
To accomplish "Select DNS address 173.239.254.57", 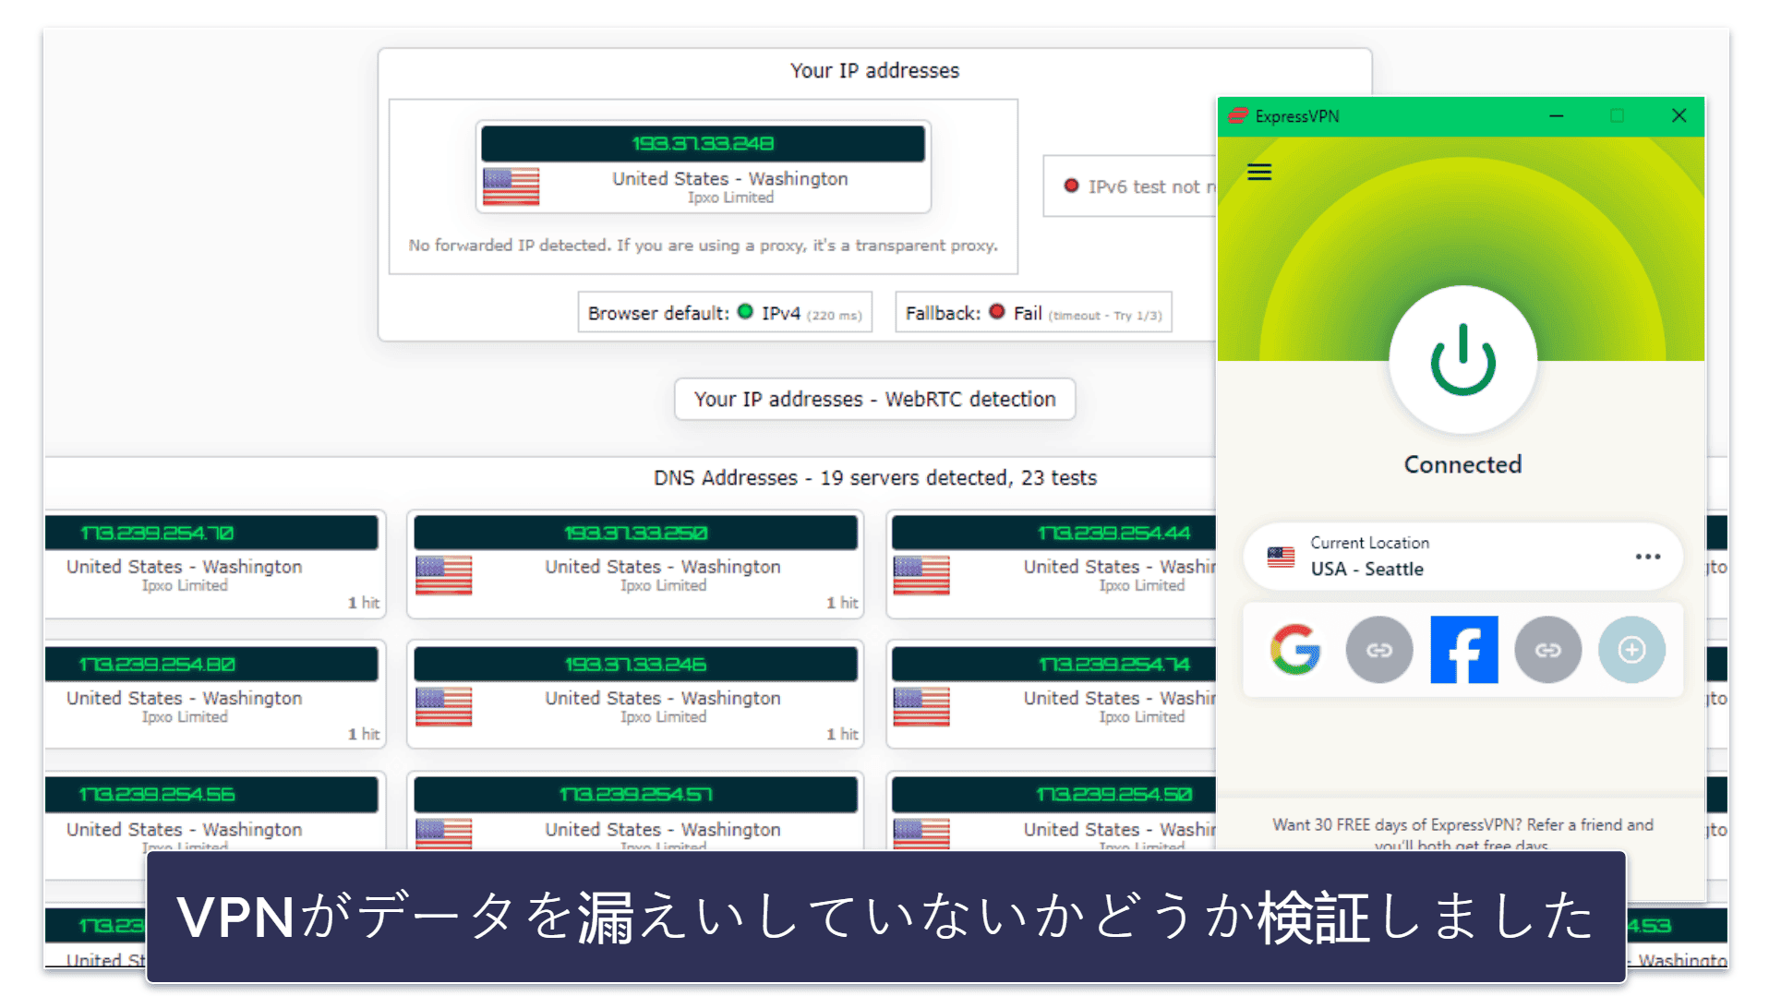I will (635, 795).
